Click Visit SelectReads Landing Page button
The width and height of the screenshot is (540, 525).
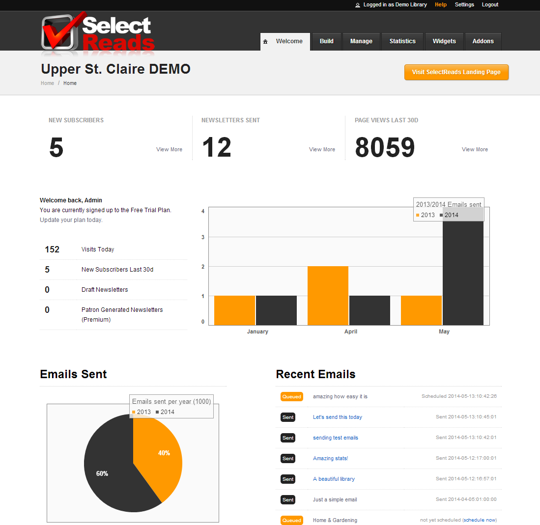click(456, 72)
